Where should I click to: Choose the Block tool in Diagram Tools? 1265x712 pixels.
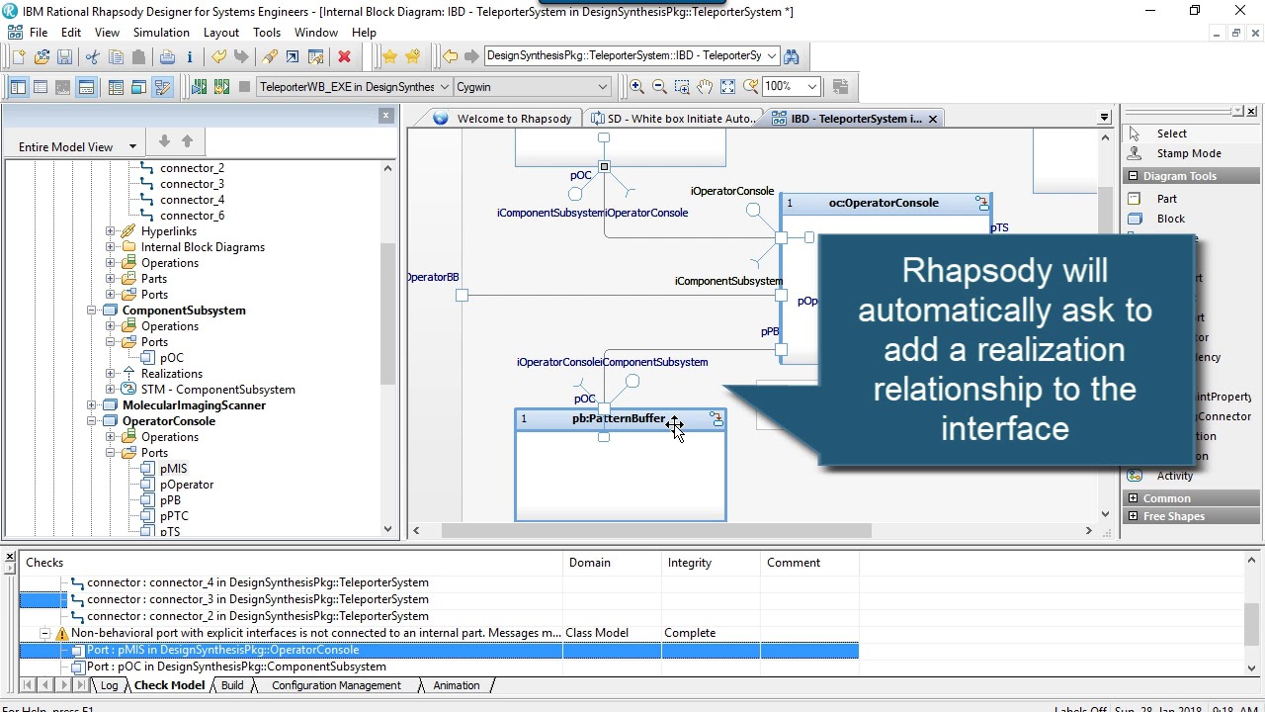click(1170, 219)
